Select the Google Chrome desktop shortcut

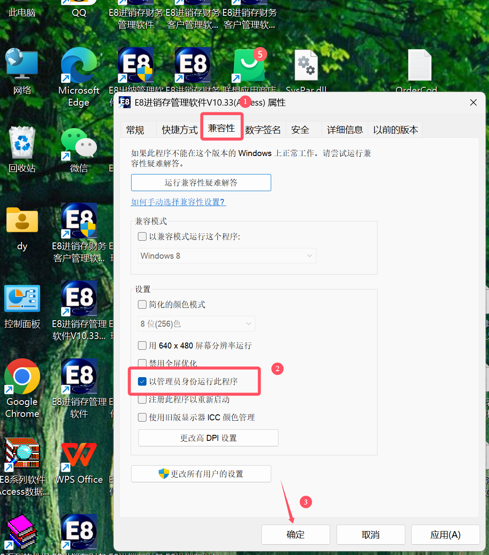[x=22, y=376]
